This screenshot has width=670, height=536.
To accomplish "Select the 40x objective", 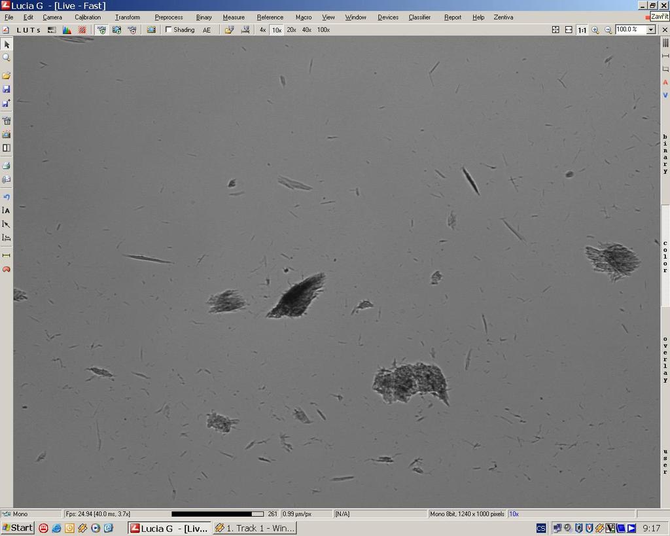I will [x=306, y=30].
